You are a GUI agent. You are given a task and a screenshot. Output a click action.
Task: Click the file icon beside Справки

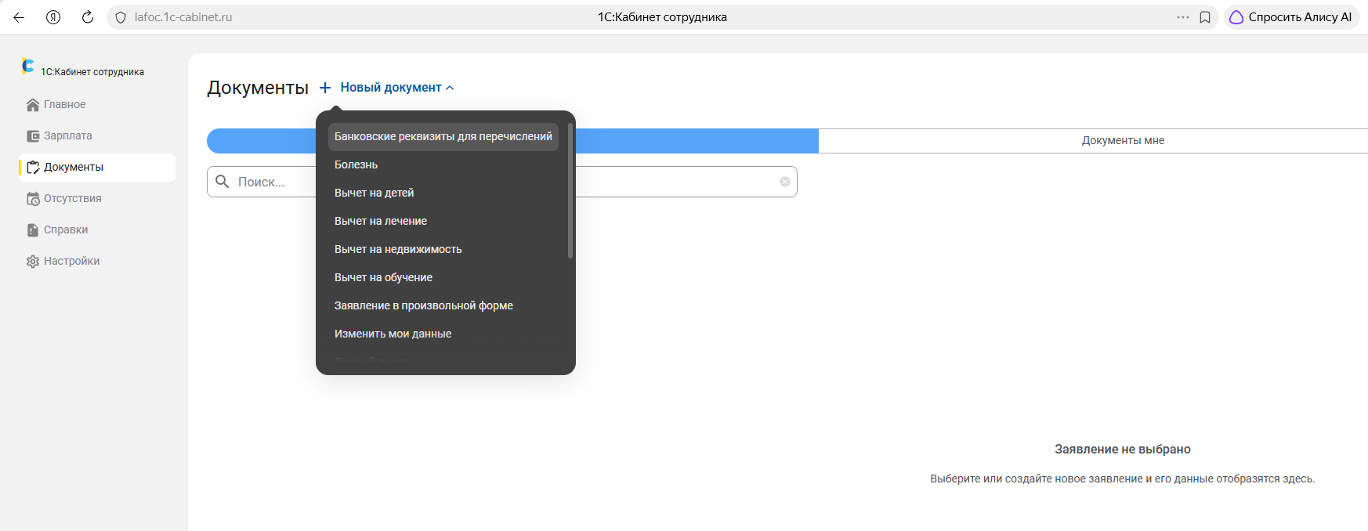pos(33,230)
